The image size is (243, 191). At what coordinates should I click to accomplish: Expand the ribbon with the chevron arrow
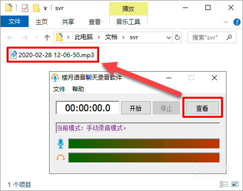point(226,22)
